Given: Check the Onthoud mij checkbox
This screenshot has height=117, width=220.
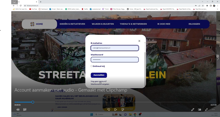Looking at the screenshot, I should (x=91, y=66).
